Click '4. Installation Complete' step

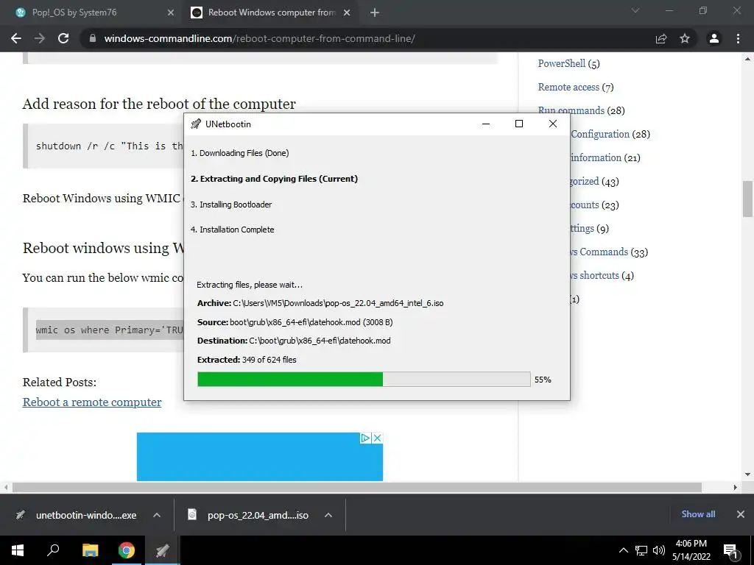coord(232,230)
